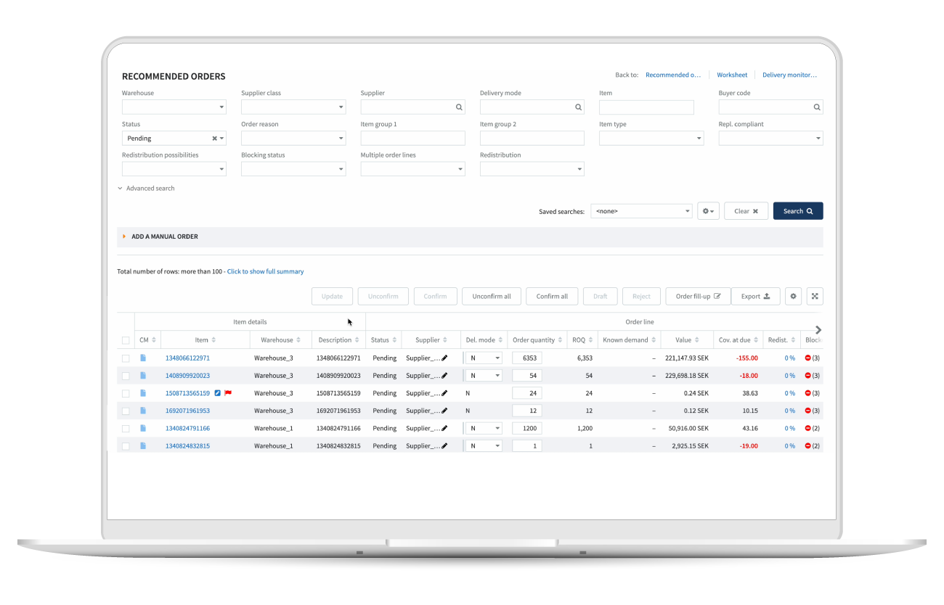The image size is (944, 605).
Task: Go back to the Worksheet link
Action: [731, 75]
